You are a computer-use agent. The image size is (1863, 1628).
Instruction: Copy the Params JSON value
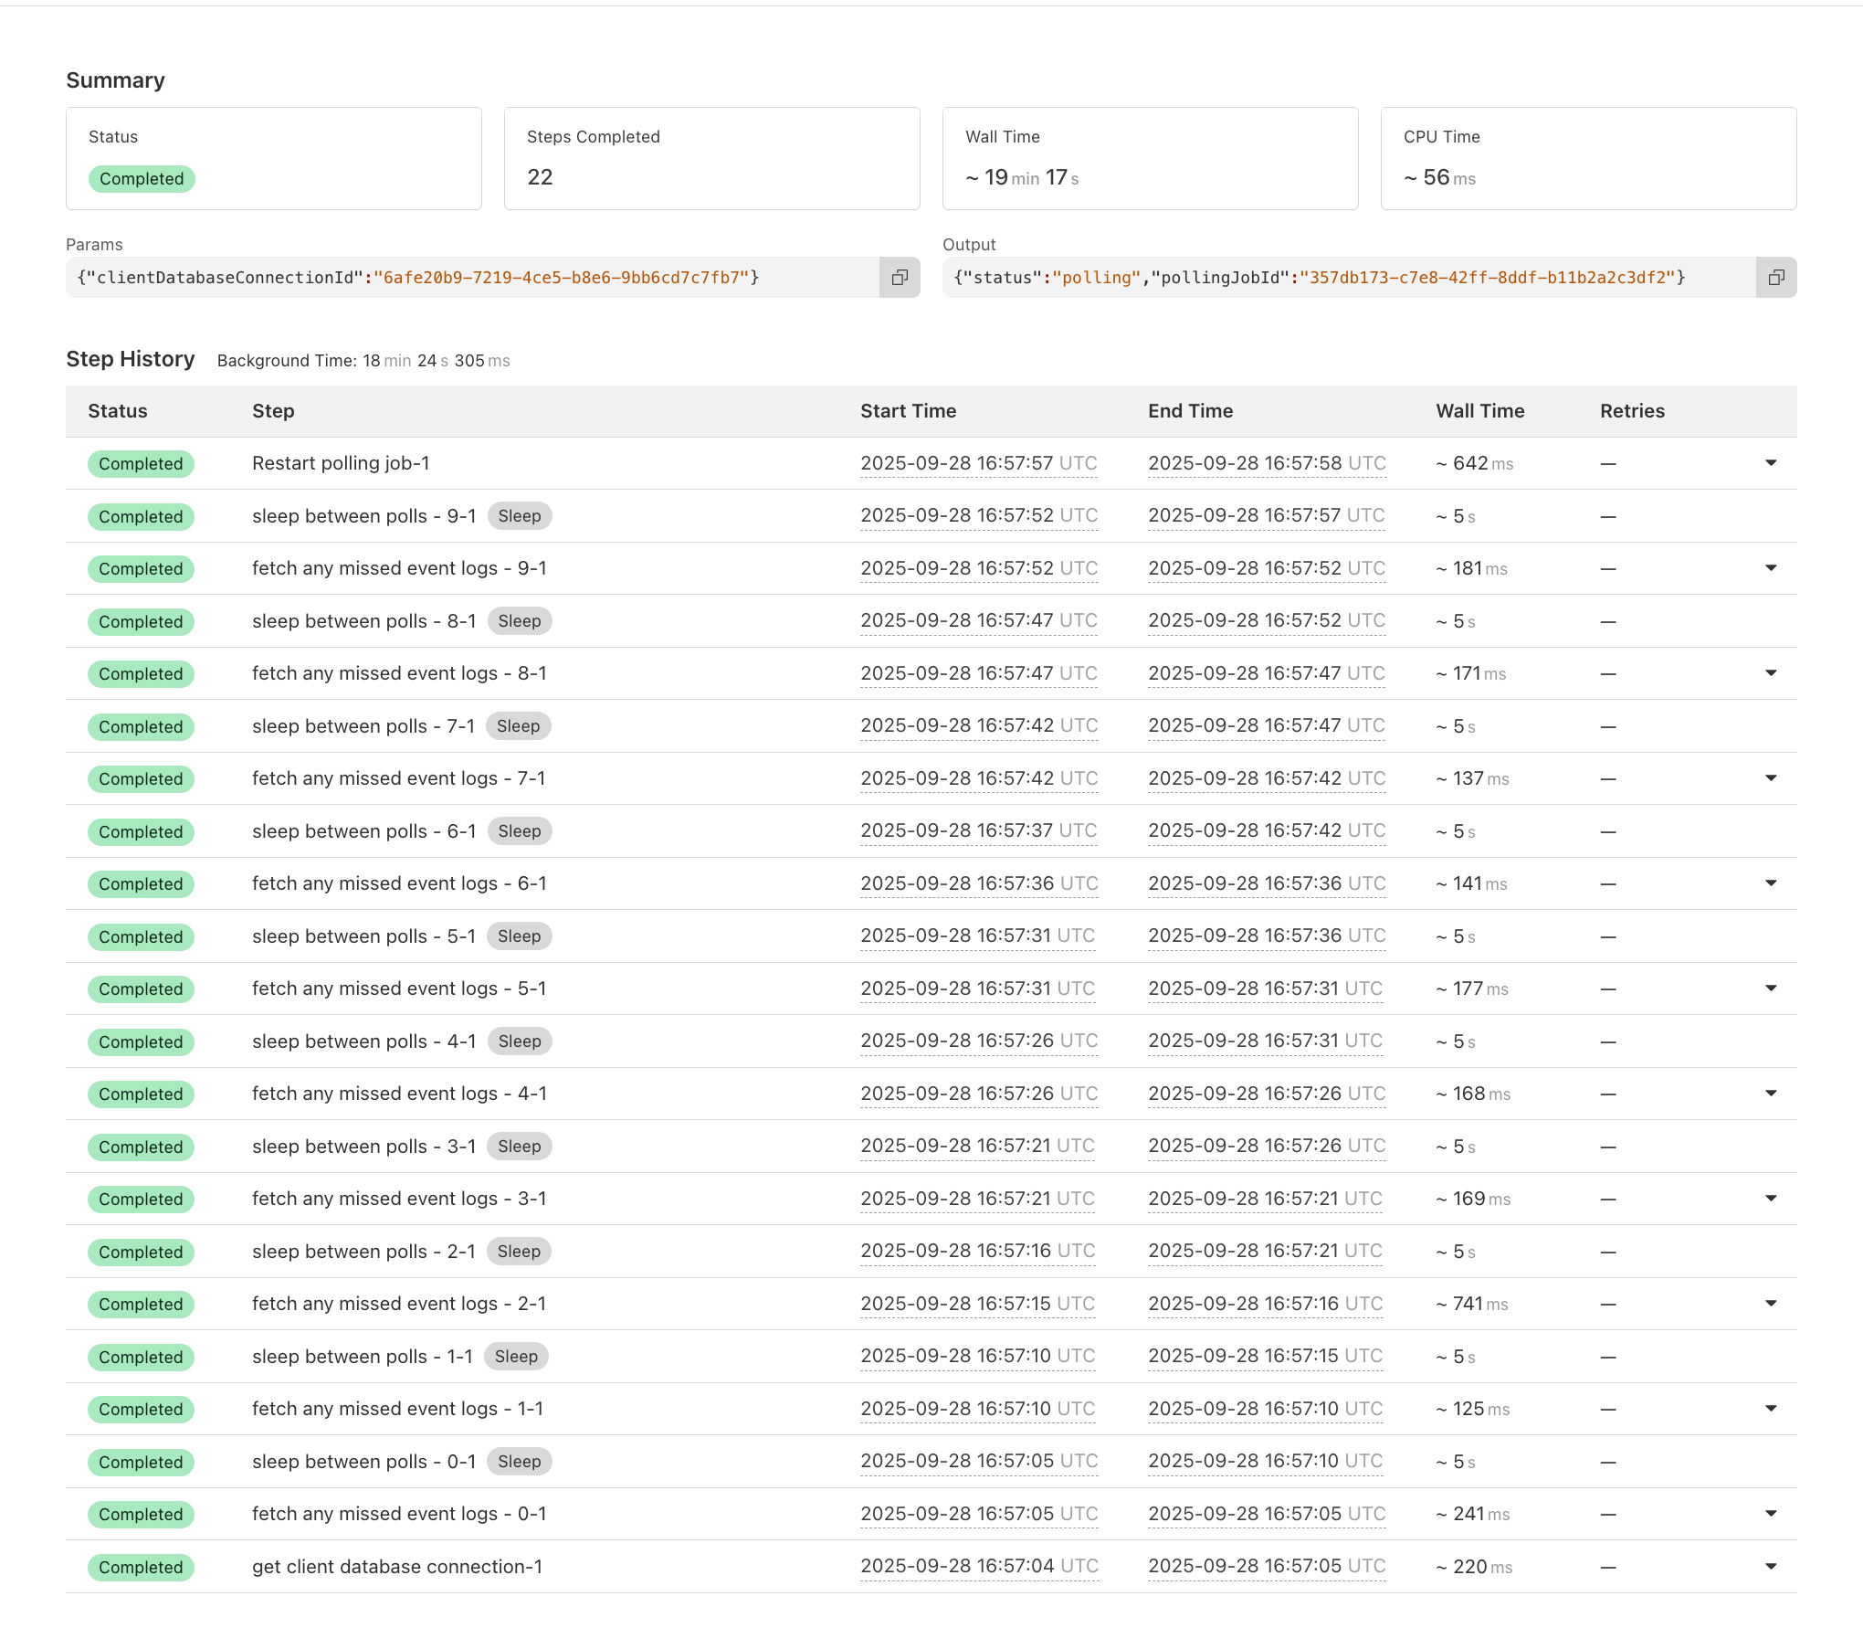[900, 278]
